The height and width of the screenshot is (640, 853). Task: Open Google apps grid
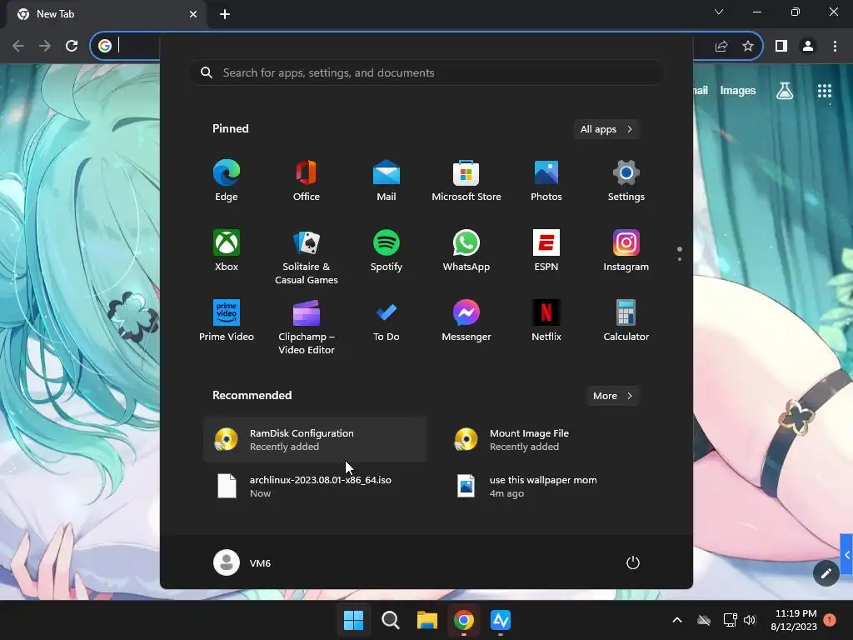(825, 91)
